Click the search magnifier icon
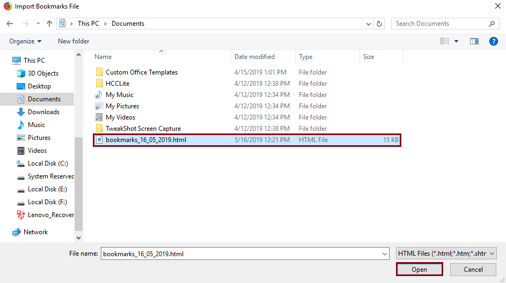Image resolution: width=506 pixels, height=283 pixels. [492, 24]
